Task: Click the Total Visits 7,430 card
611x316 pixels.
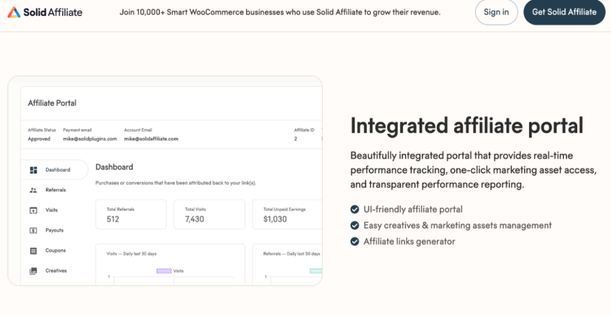Action: 209,215
